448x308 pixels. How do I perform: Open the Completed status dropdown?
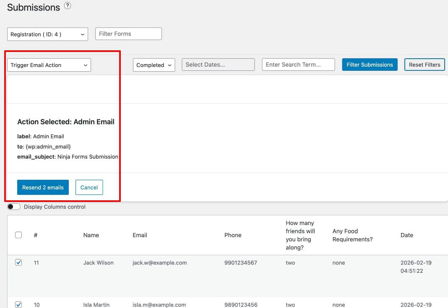[154, 65]
